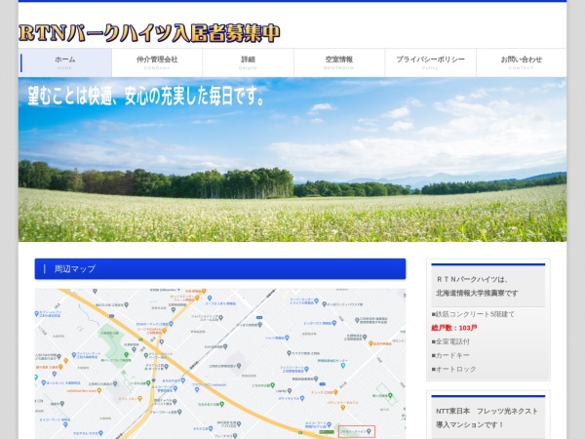
Task: Click the RTNパークハイツ pin on map
Action: (x=369, y=431)
